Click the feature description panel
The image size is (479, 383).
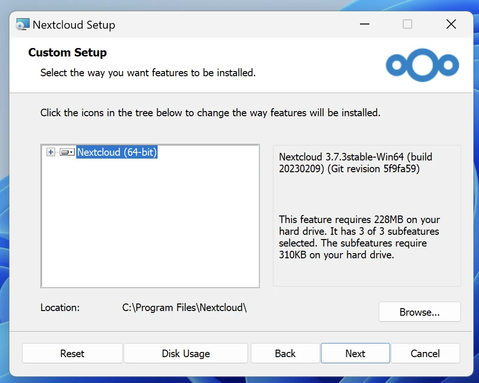tap(367, 215)
